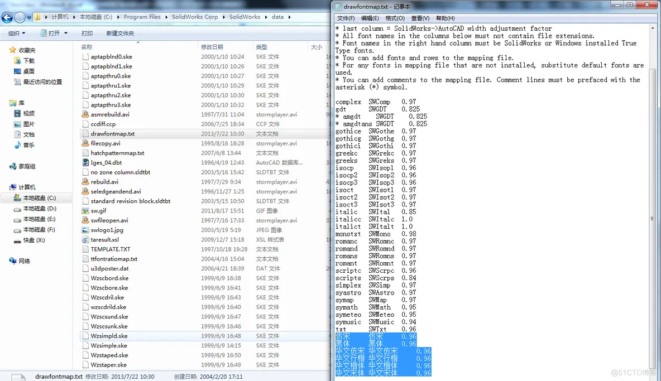
Task: Select TEMPLATE.TXT file
Action: pos(111,249)
